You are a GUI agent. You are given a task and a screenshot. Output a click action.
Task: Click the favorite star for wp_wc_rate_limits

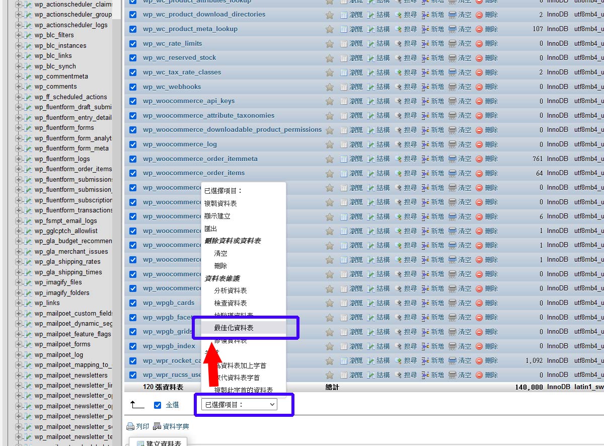330,44
